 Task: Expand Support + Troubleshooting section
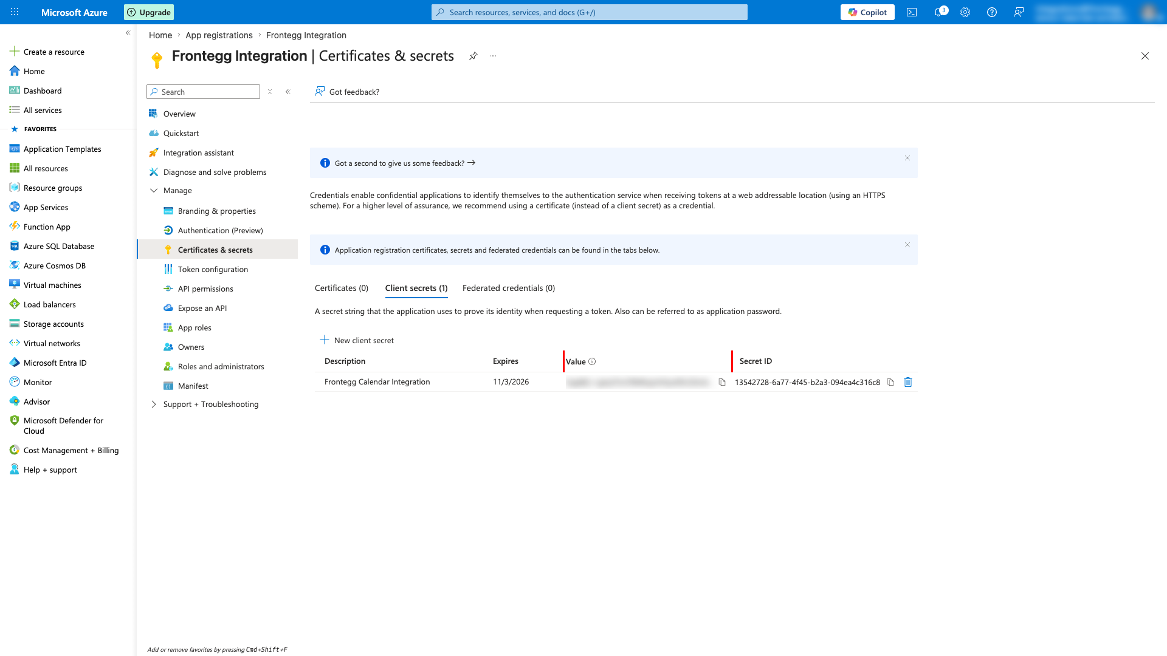(154, 405)
